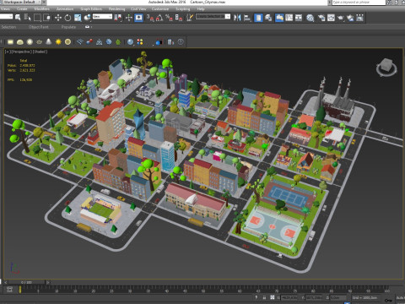The height and width of the screenshot is (304, 405).
Task: Toggle Spinner Snap
Action: (x=179, y=18)
